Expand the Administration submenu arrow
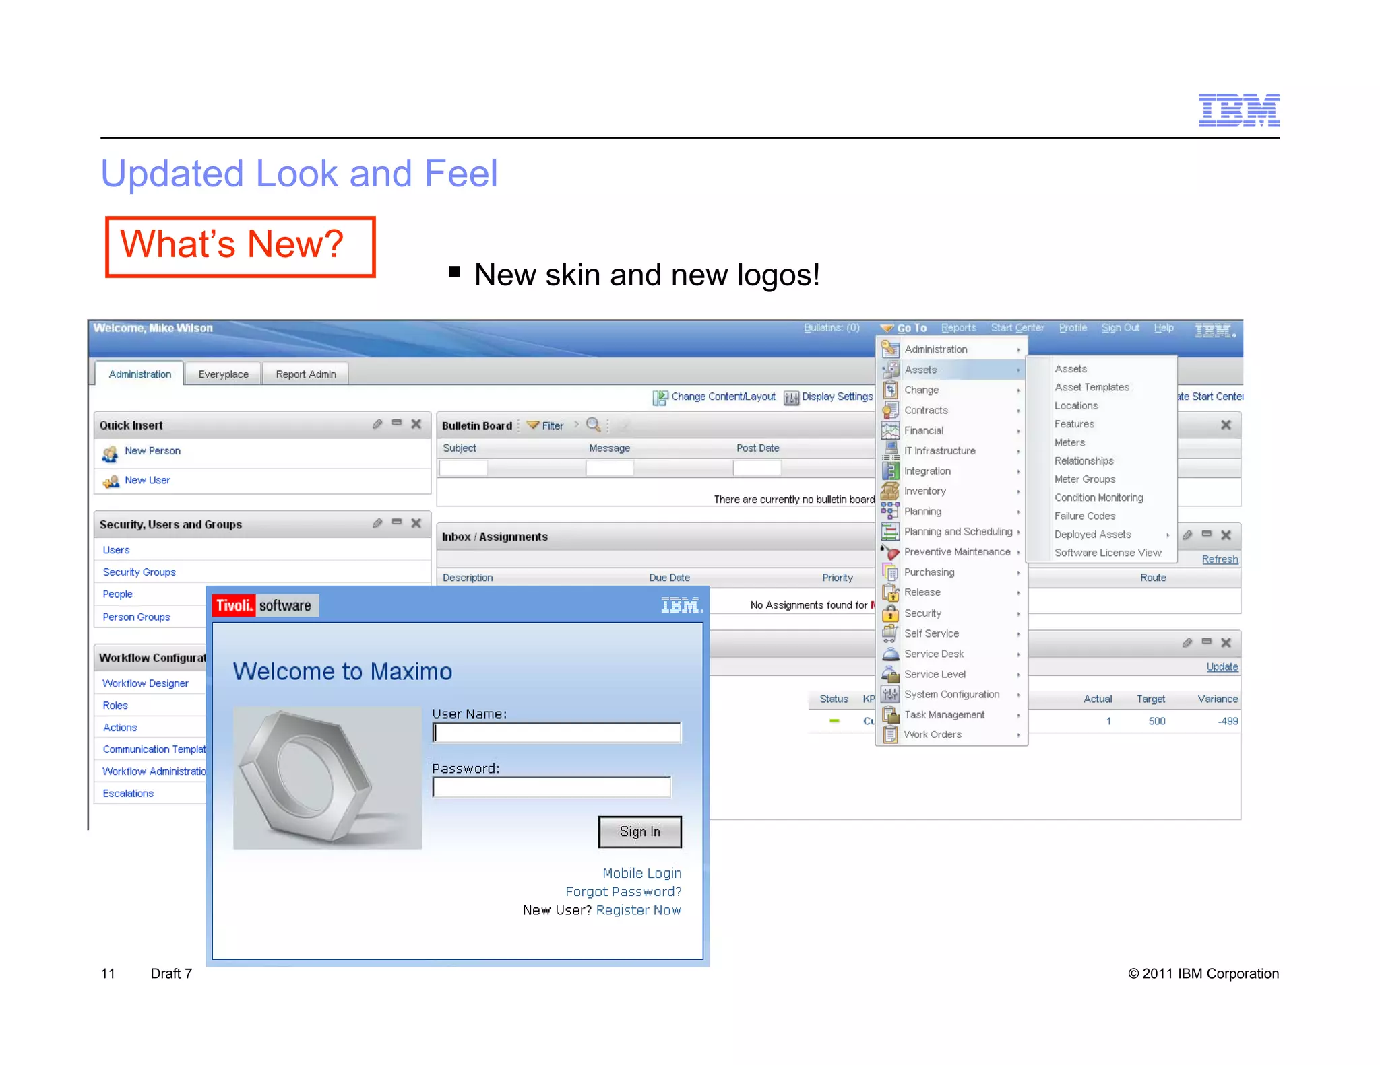 pyautogui.click(x=1018, y=350)
